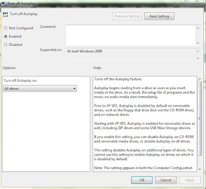Select the Not Configured radio button
The height and width of the screenshot is (189, 206).
click(6, 28)
